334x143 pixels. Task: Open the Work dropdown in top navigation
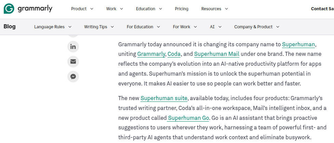tap(115, 9)
